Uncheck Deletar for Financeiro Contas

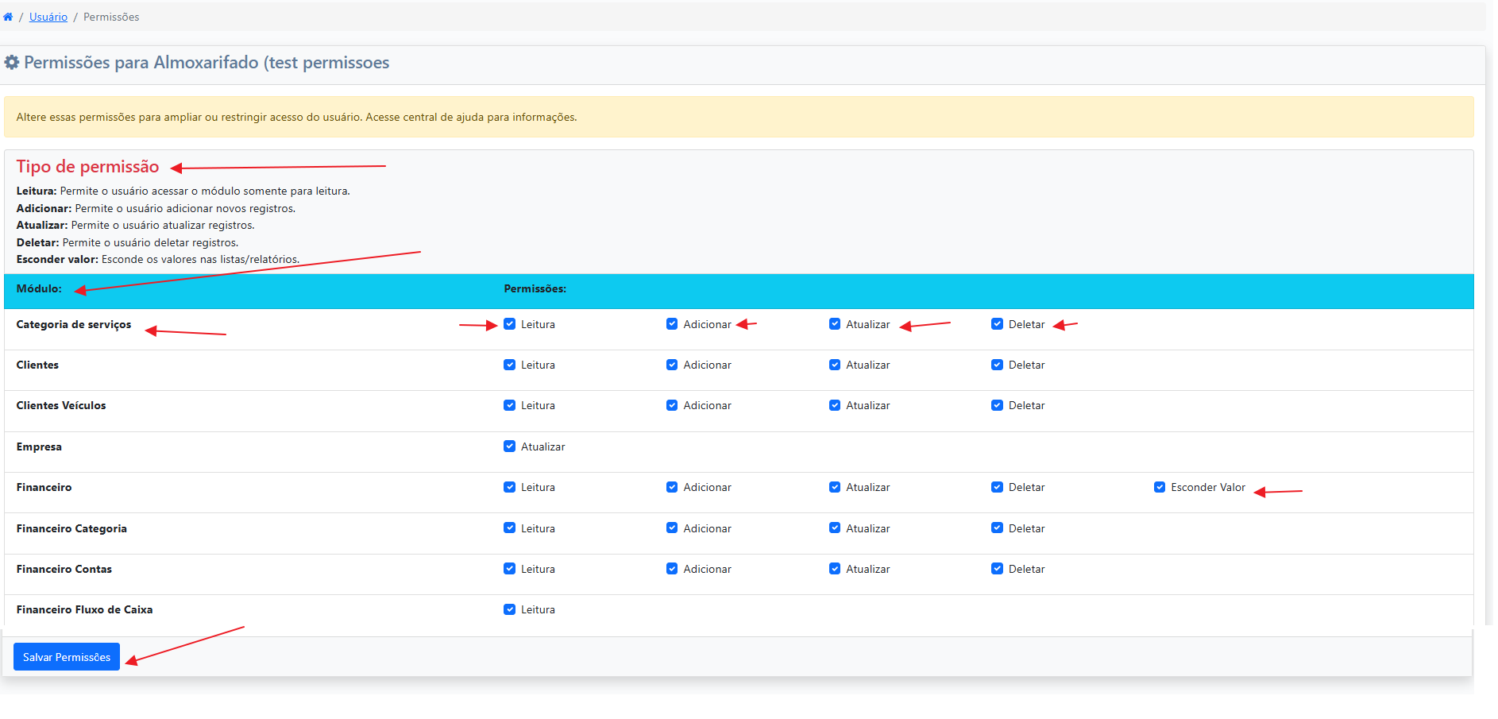click(997, 569)
